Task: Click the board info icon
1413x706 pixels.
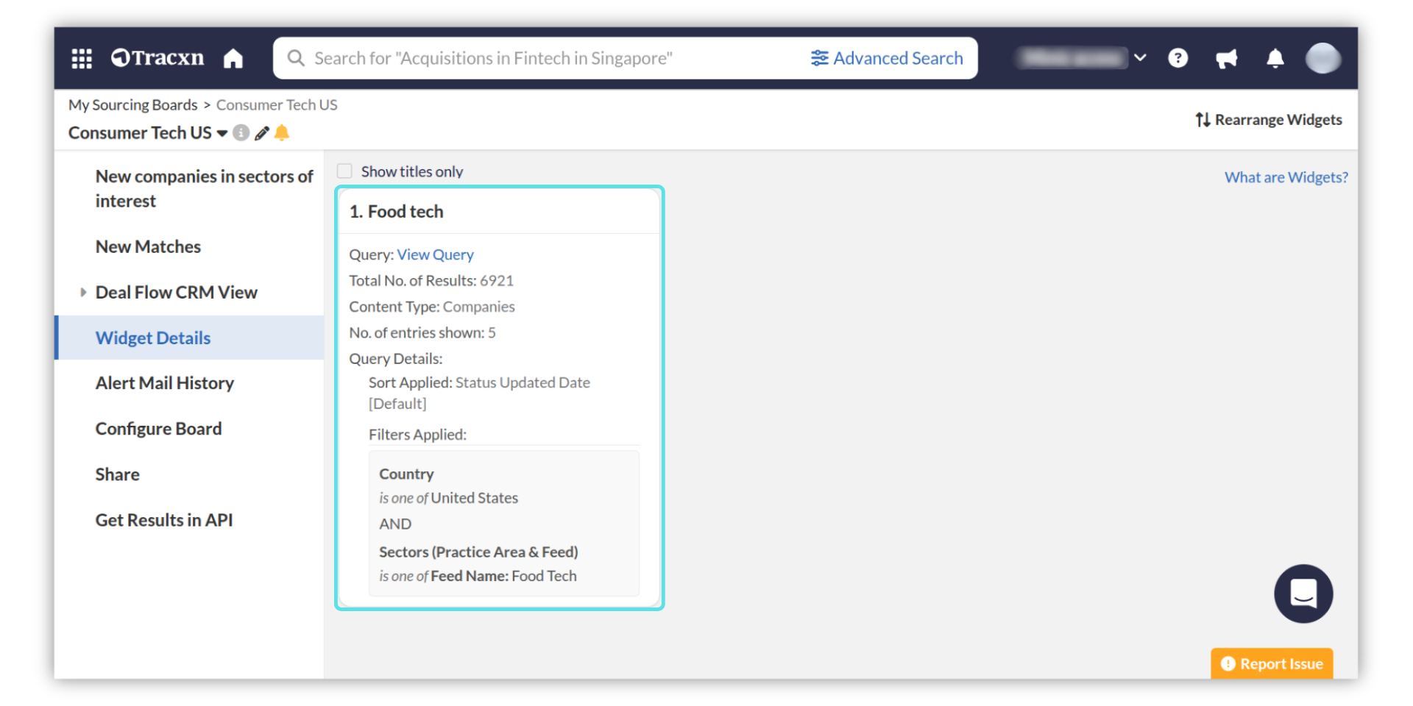Action: (241, 132)
